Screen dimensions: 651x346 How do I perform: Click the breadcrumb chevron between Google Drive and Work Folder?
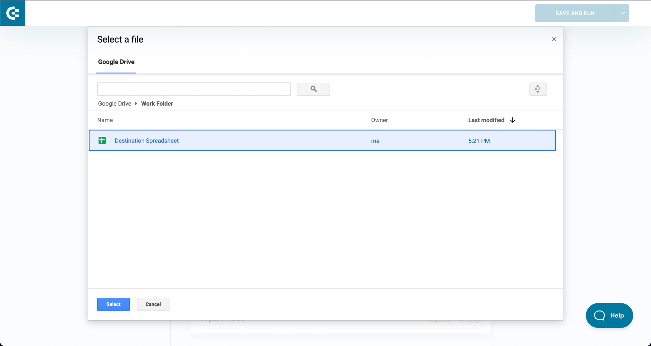136,103
